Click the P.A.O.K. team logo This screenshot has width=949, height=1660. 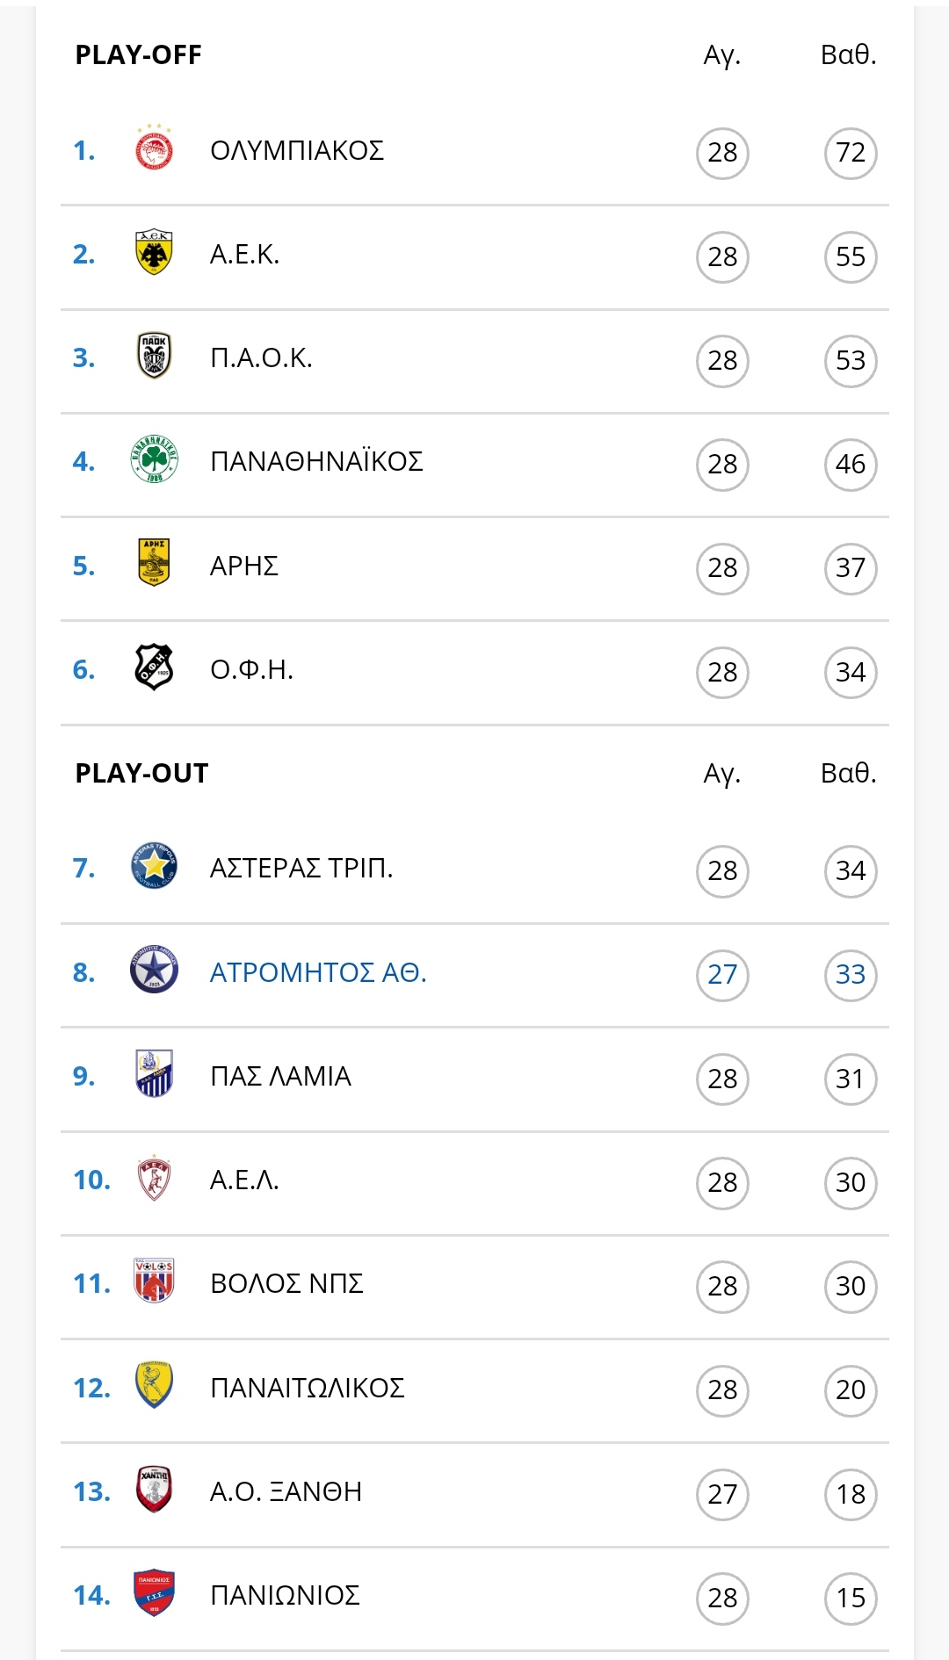tap(154, 357)
